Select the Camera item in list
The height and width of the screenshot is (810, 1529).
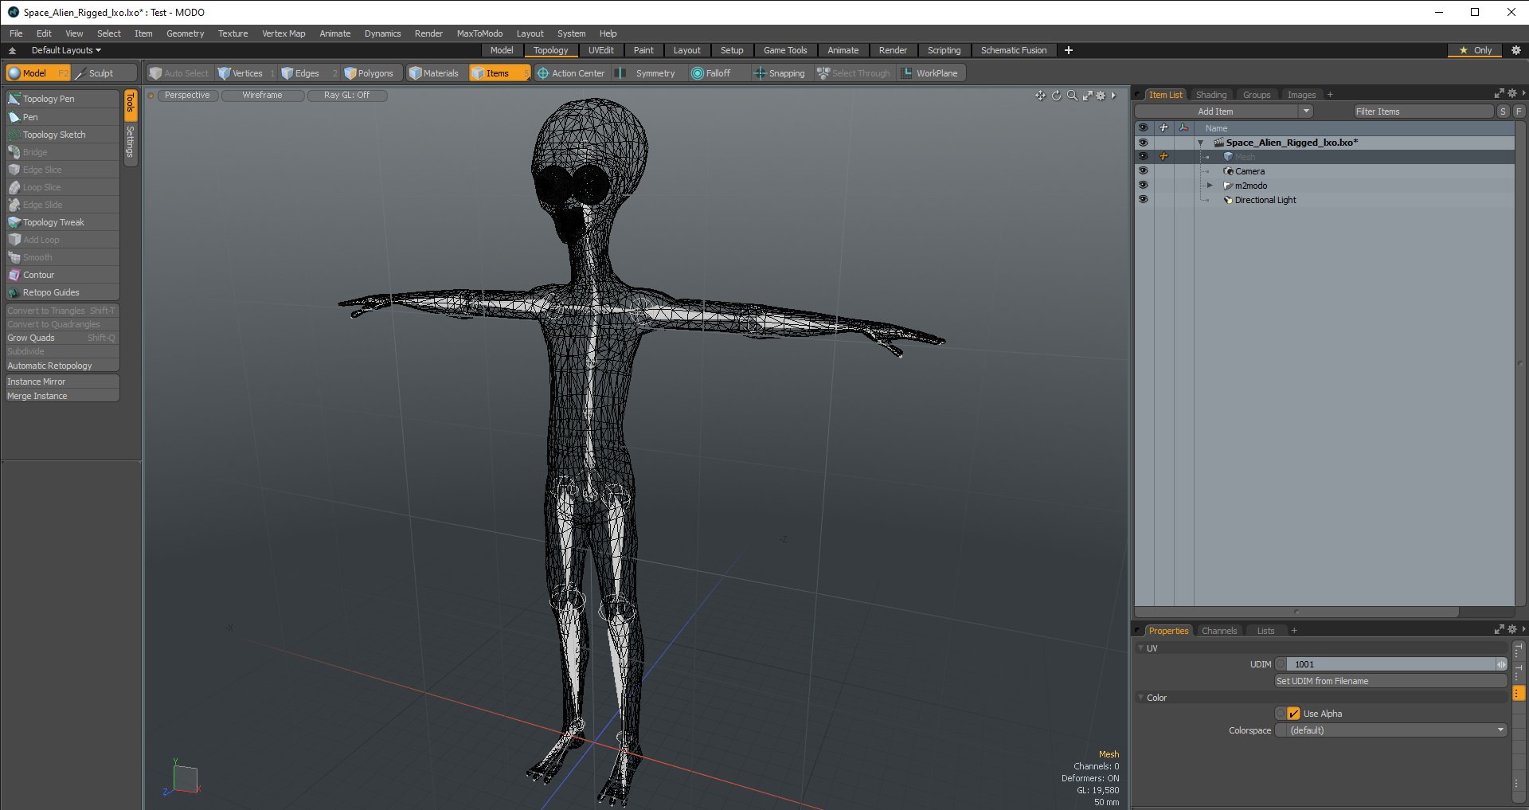point(1249,171)
